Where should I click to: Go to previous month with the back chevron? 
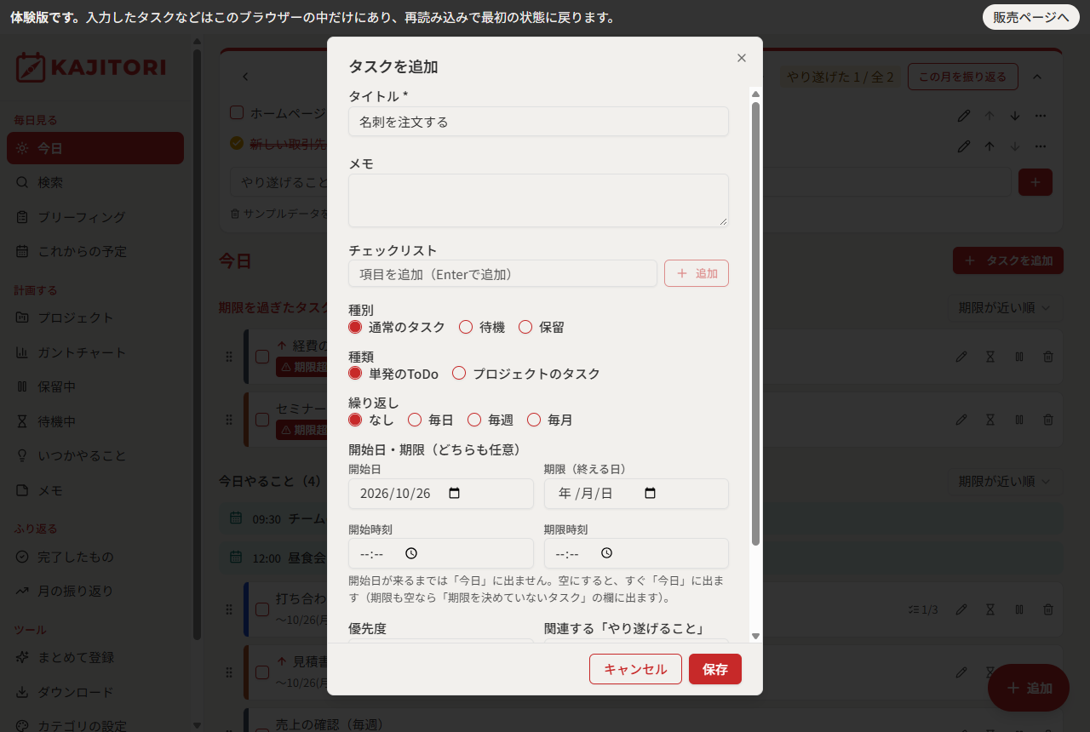245,77
